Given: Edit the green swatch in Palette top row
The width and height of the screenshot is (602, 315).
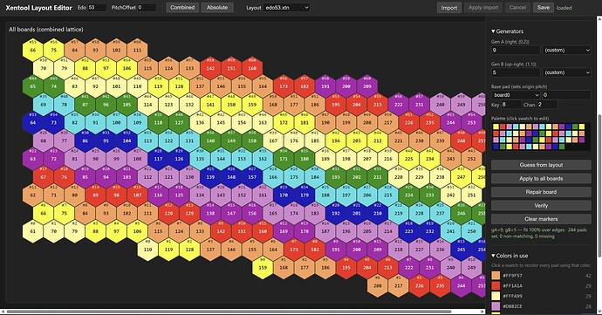Looking at the screenshot, I should pos(575,127).
